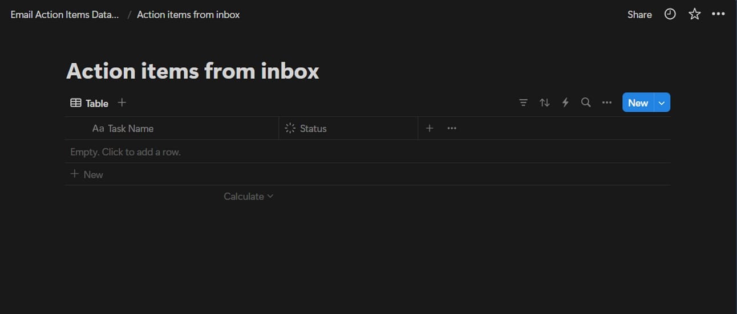The image size is (737, 314).
Task: Go to Email Action Items Database breadcrumb
Action: click(64, 15)
